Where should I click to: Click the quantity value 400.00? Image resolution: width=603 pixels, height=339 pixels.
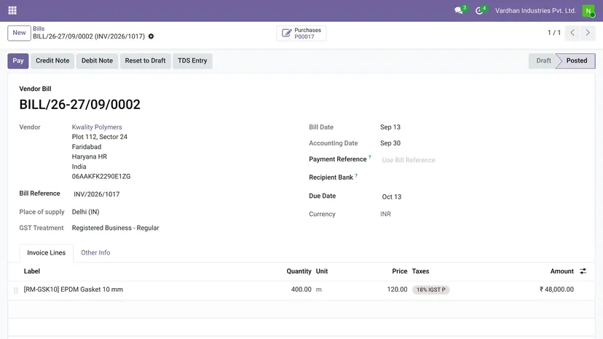tap(301, 290)
